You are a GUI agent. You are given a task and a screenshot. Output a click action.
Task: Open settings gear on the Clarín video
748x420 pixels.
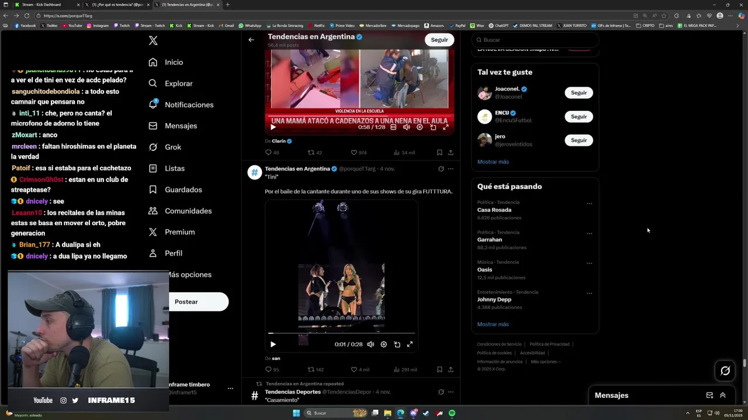[x=420, y=127]
